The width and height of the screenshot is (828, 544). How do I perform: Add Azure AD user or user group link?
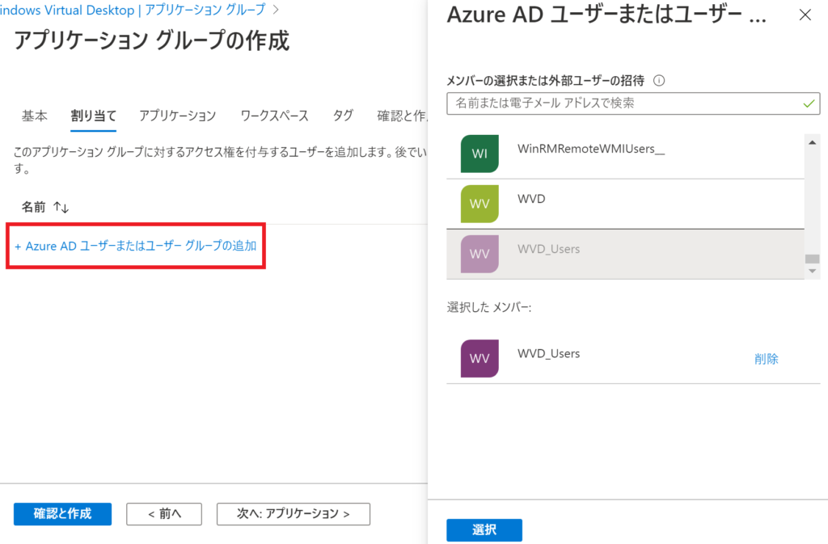136,246
